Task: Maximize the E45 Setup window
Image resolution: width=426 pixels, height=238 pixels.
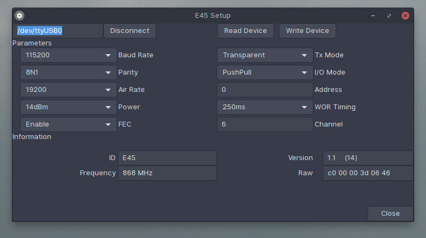Action: 389,16
